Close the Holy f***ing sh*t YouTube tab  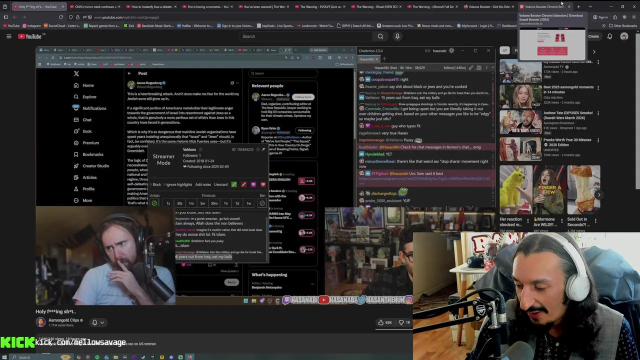pyautogui.click(x=63, y=6)
